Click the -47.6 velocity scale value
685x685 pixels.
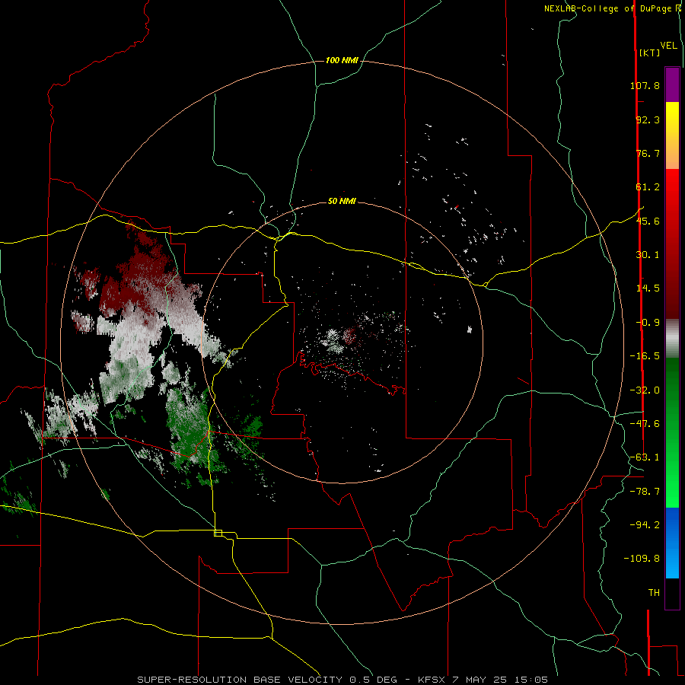[645, 424]
